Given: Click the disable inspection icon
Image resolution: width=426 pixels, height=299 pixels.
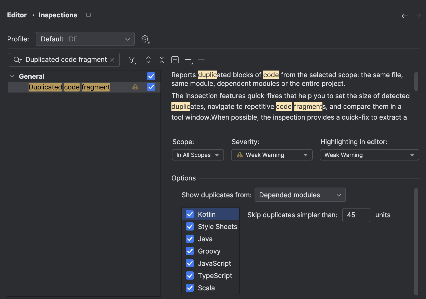Looking at the screenshot, I should (175, 60).
